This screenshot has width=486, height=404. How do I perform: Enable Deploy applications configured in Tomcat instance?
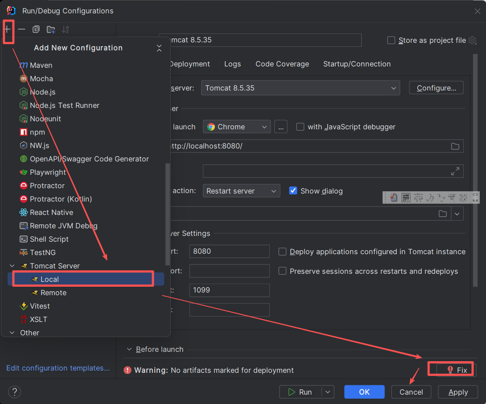coord(282,251)
